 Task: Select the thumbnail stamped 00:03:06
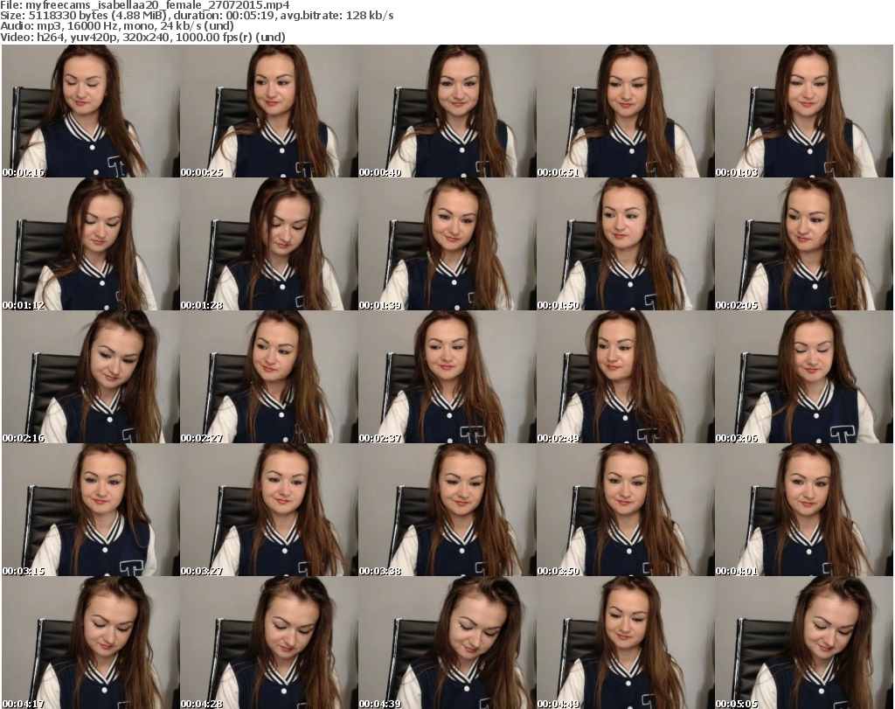(x=804, y=377)
